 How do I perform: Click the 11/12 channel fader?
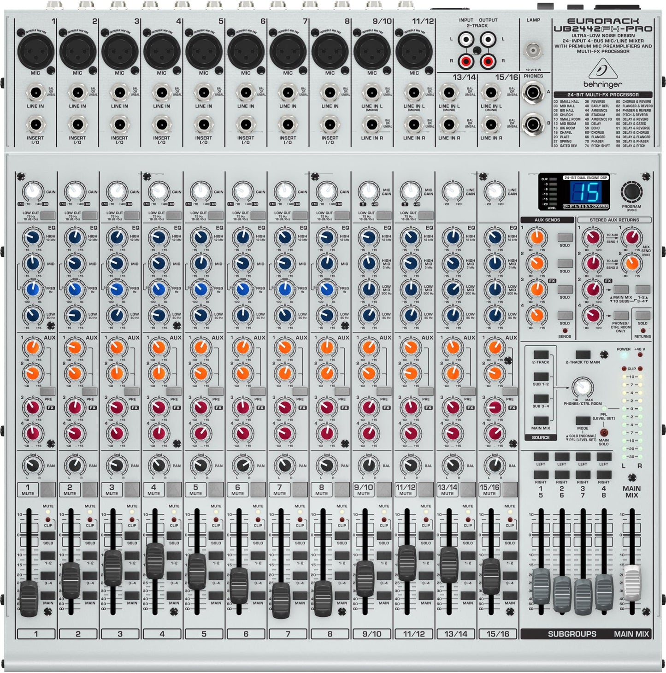click(407, 563)
